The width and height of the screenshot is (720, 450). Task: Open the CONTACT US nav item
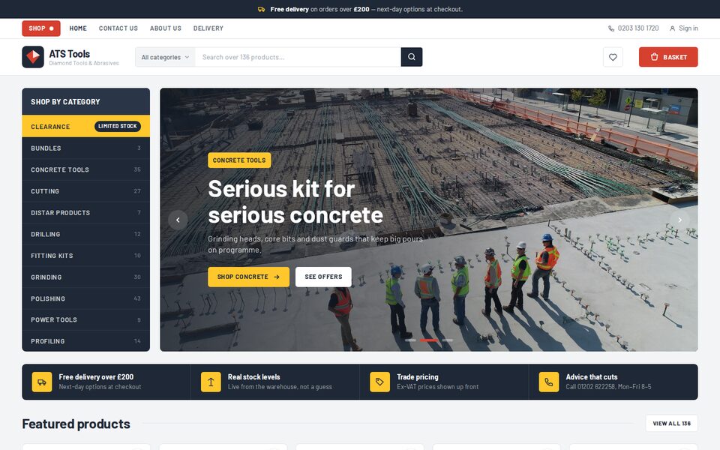tap(118, 28)
